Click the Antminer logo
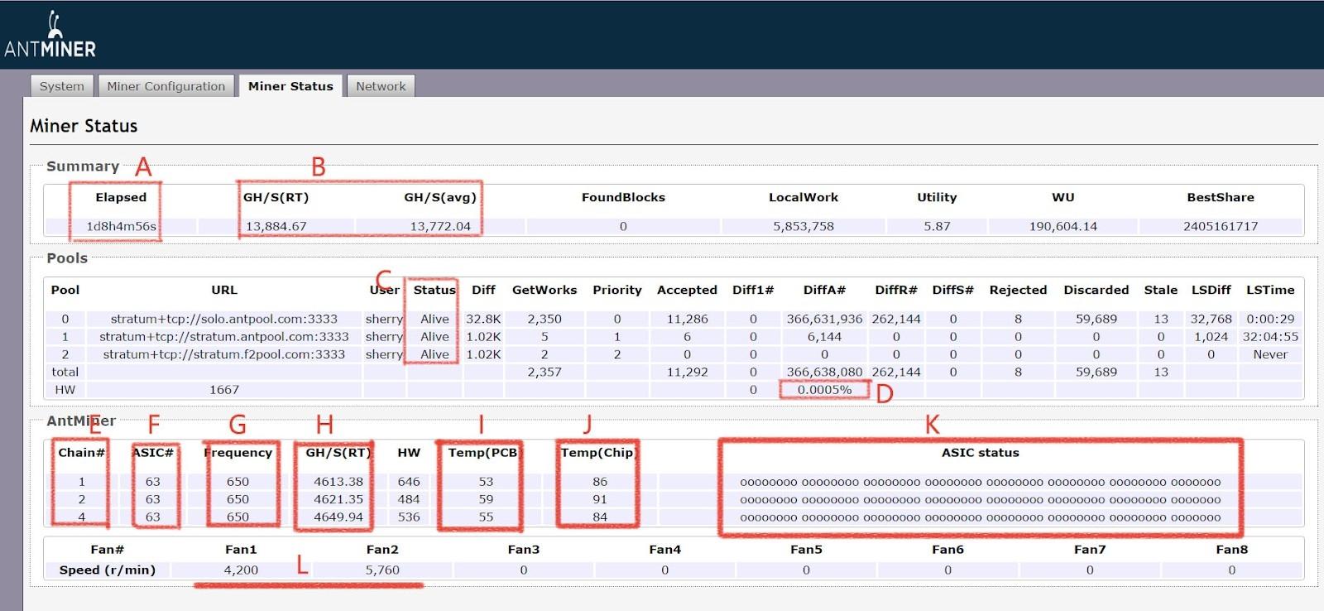1324x611 pixels. click(x=50, y=36)
